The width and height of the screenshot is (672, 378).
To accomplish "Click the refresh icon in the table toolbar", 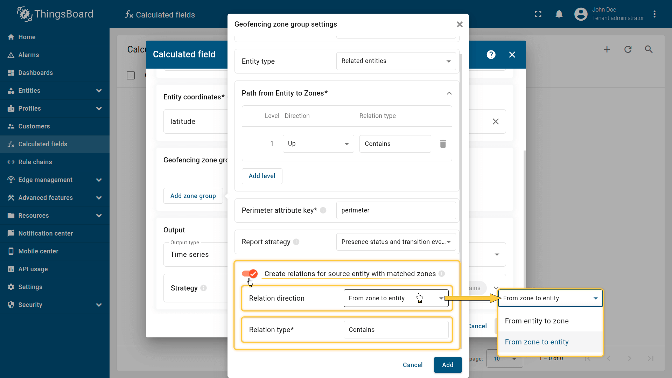I will 628,49.
